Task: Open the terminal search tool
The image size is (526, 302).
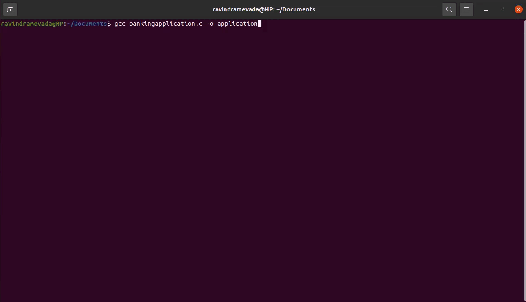Action: (449, 9)
